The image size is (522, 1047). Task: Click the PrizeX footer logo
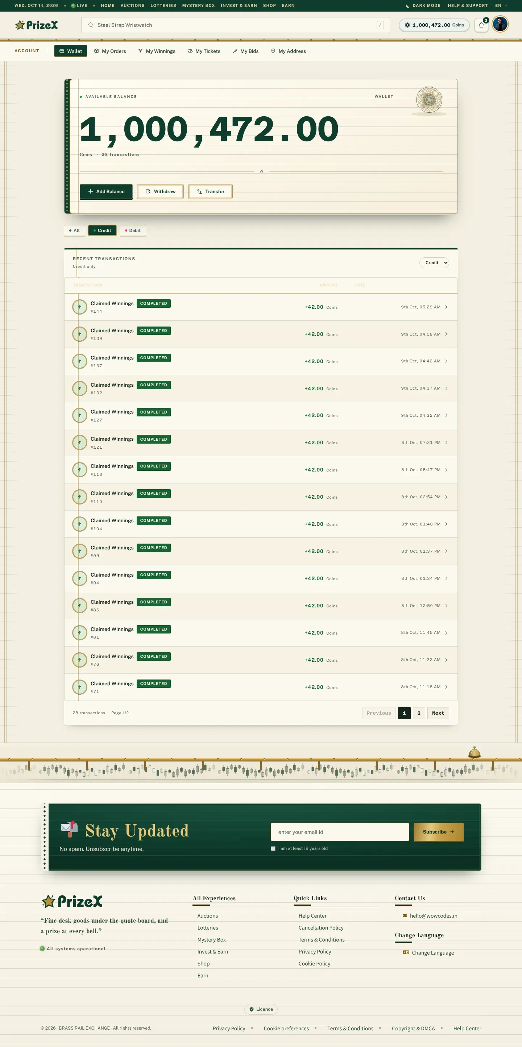72,901
